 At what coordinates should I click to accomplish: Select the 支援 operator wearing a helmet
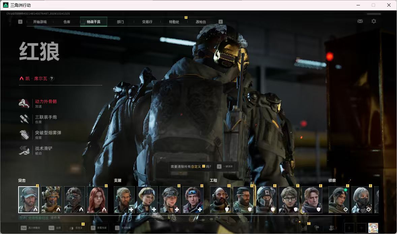click(x=170, y=200)
